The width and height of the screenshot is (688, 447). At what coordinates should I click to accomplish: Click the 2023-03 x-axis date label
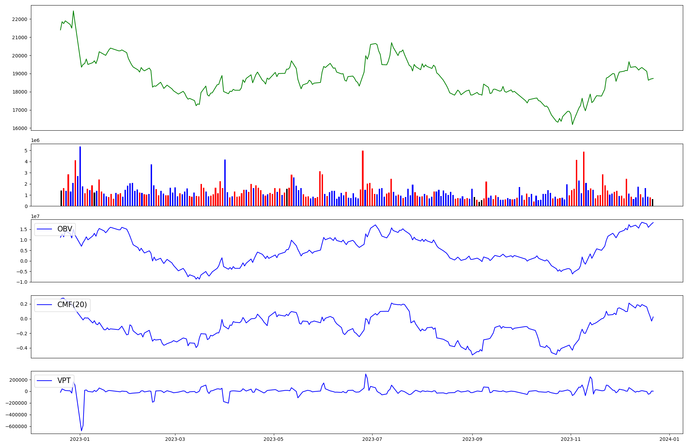(x=175, y=439)
